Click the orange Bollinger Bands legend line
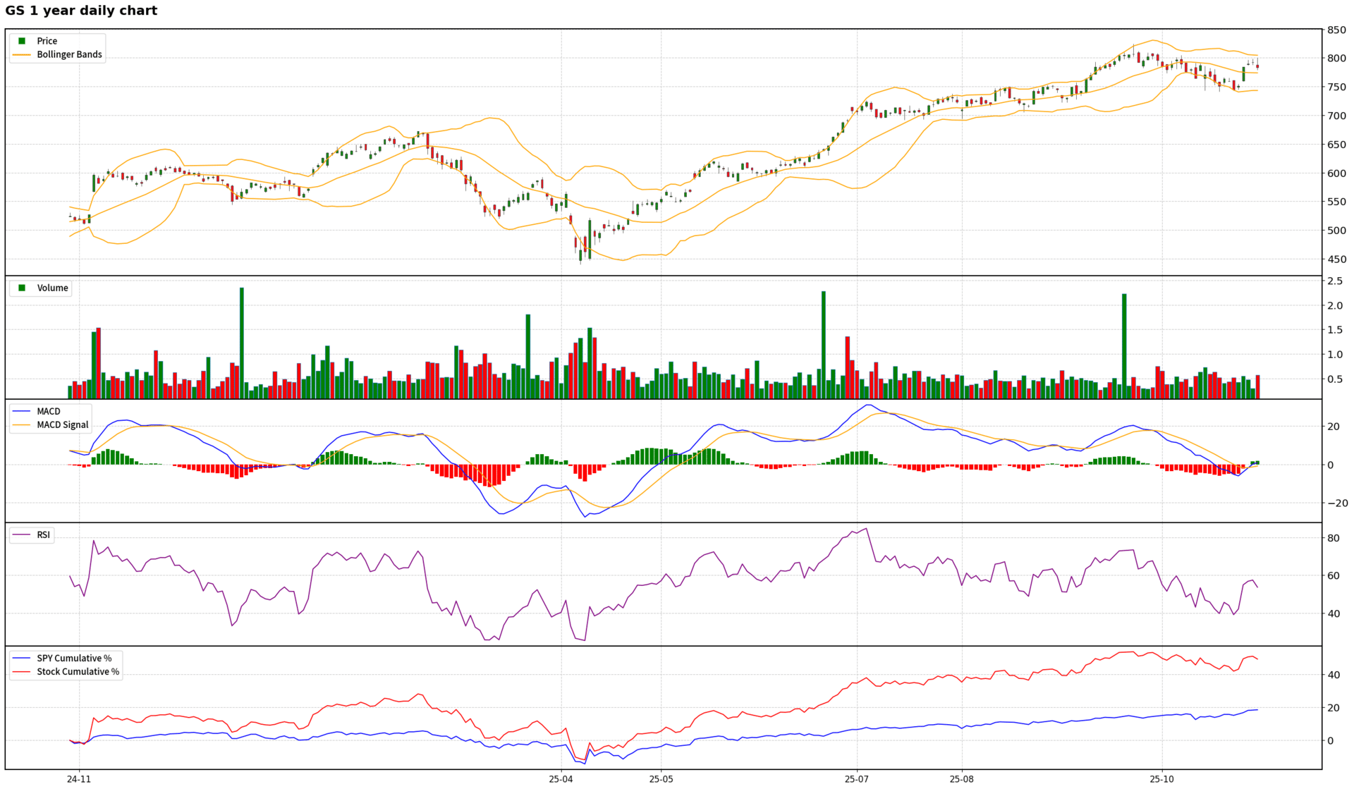Image resolution: width=1354 pixels, height=789 pixels. point(22,54)
